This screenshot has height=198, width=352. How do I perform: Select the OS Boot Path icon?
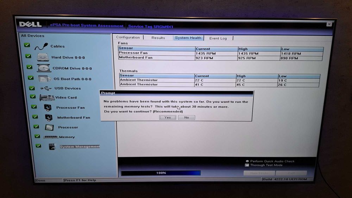tap(44, 78)
